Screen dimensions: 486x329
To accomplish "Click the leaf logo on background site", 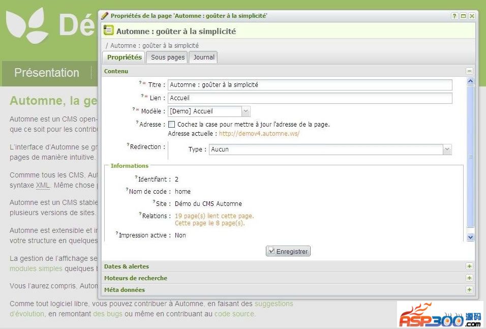I will 27,25.
